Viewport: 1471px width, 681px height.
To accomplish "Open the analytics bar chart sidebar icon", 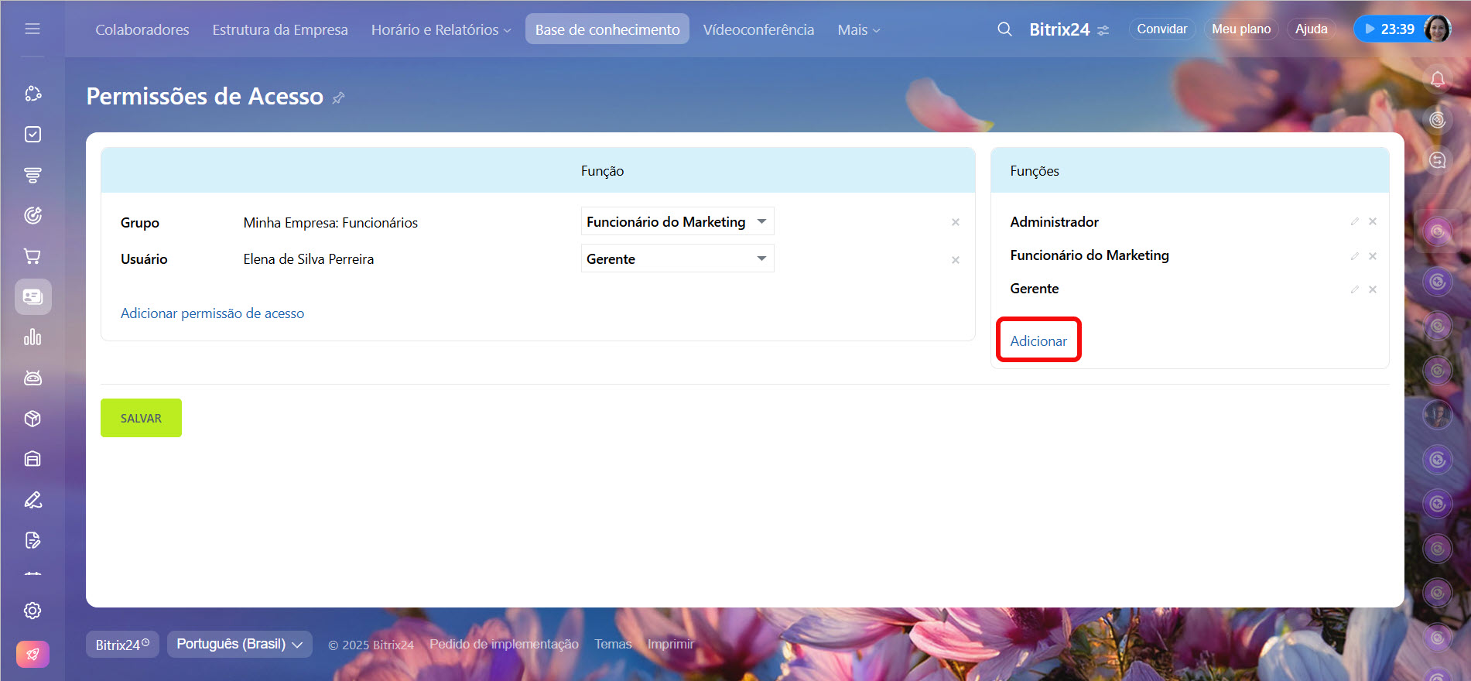I will pos(32,337).
